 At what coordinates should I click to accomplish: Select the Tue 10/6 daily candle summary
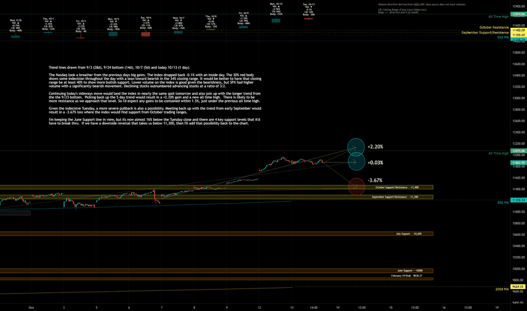tap(146, 23)
